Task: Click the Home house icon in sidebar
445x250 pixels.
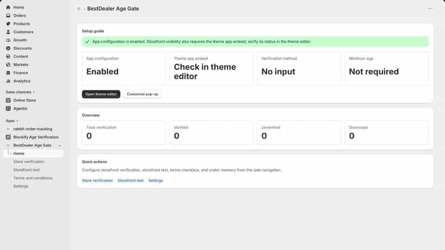Action: tap(8, 8)
